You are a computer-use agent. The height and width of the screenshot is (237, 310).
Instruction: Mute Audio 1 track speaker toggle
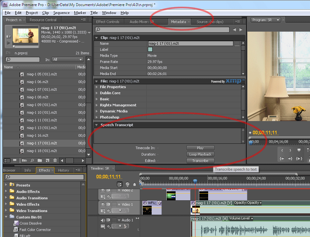point(103,220)
